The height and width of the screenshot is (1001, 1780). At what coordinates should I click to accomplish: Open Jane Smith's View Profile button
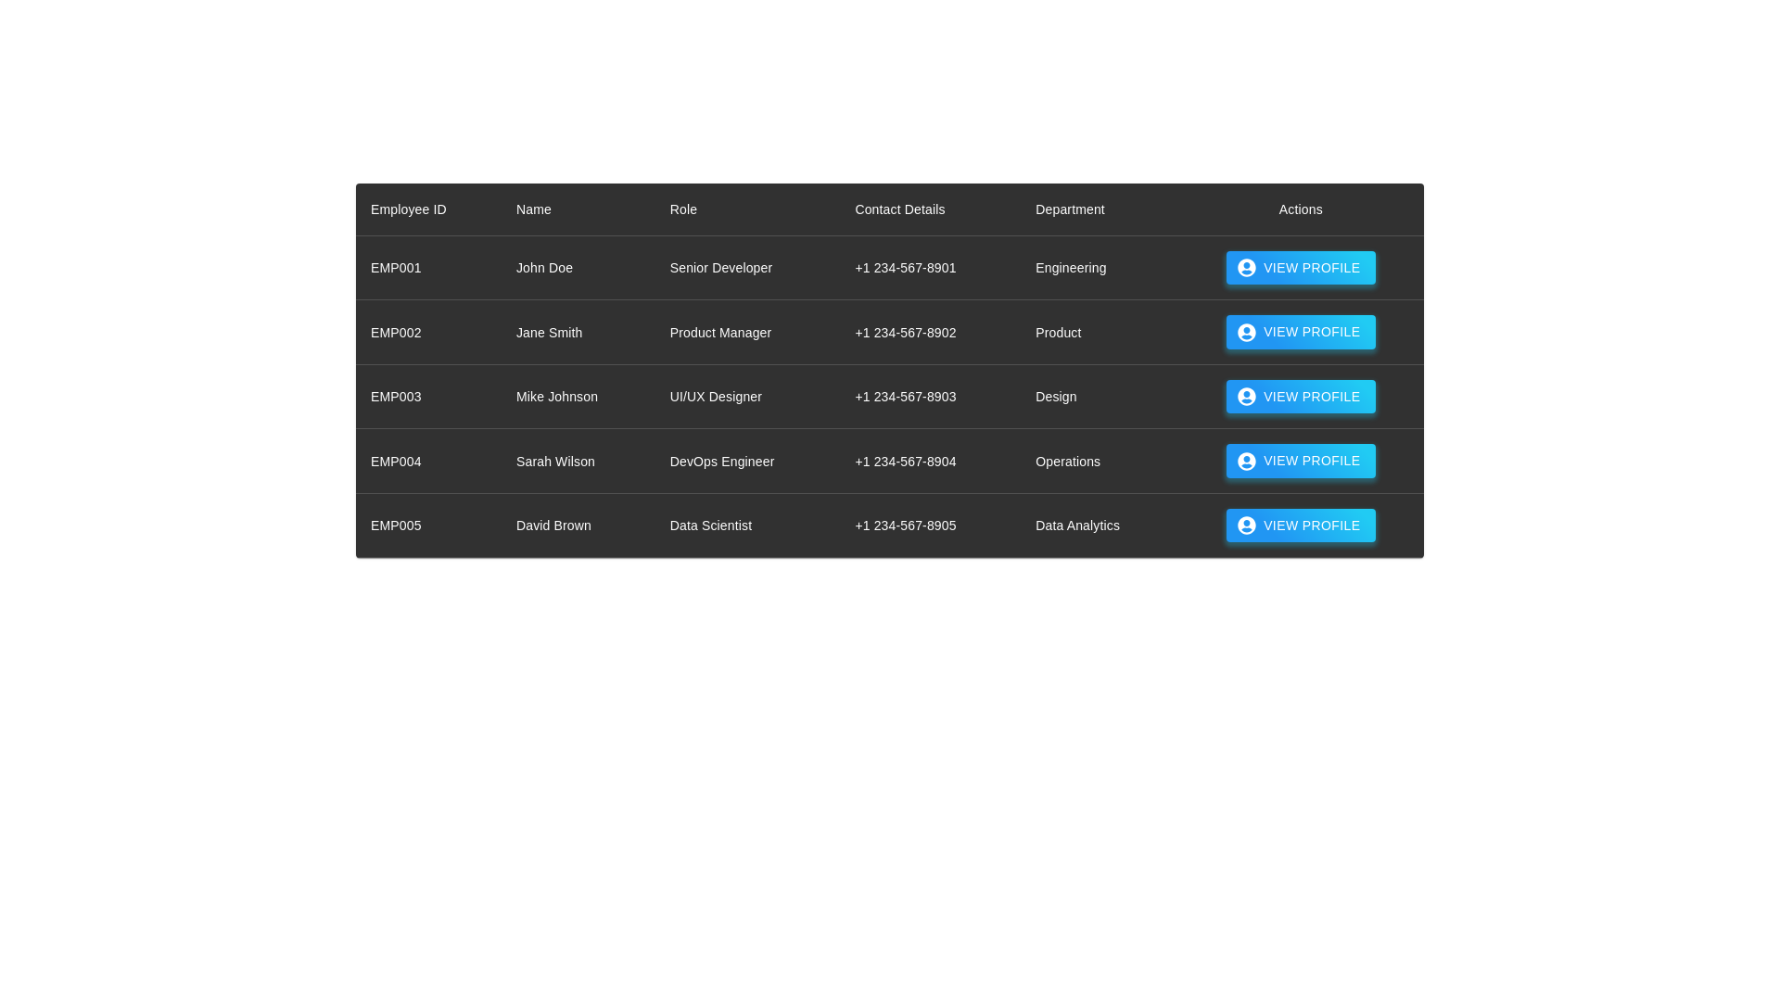(x=1300, y=332)
